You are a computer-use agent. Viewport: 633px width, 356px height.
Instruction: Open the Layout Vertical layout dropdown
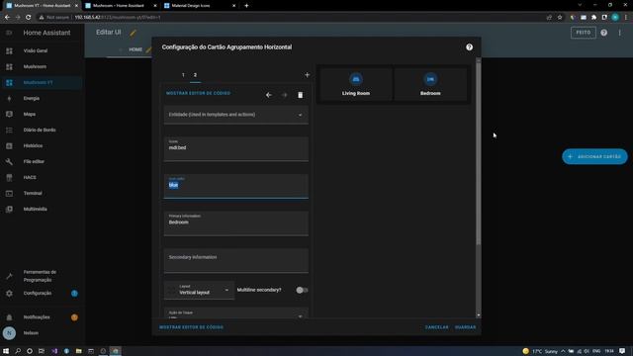coord(199,290)
